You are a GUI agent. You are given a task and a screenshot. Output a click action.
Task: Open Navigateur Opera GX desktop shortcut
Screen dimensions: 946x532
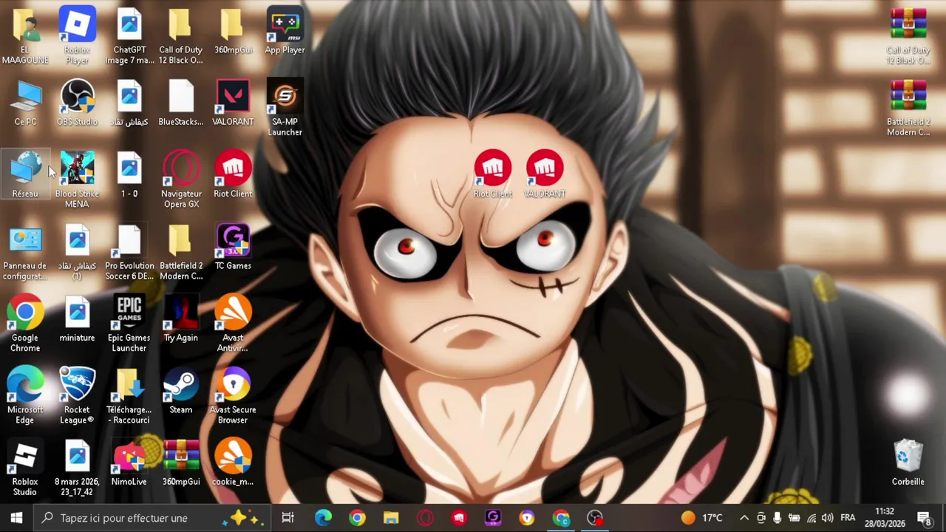pyautogui.click(x=181, y=180)
